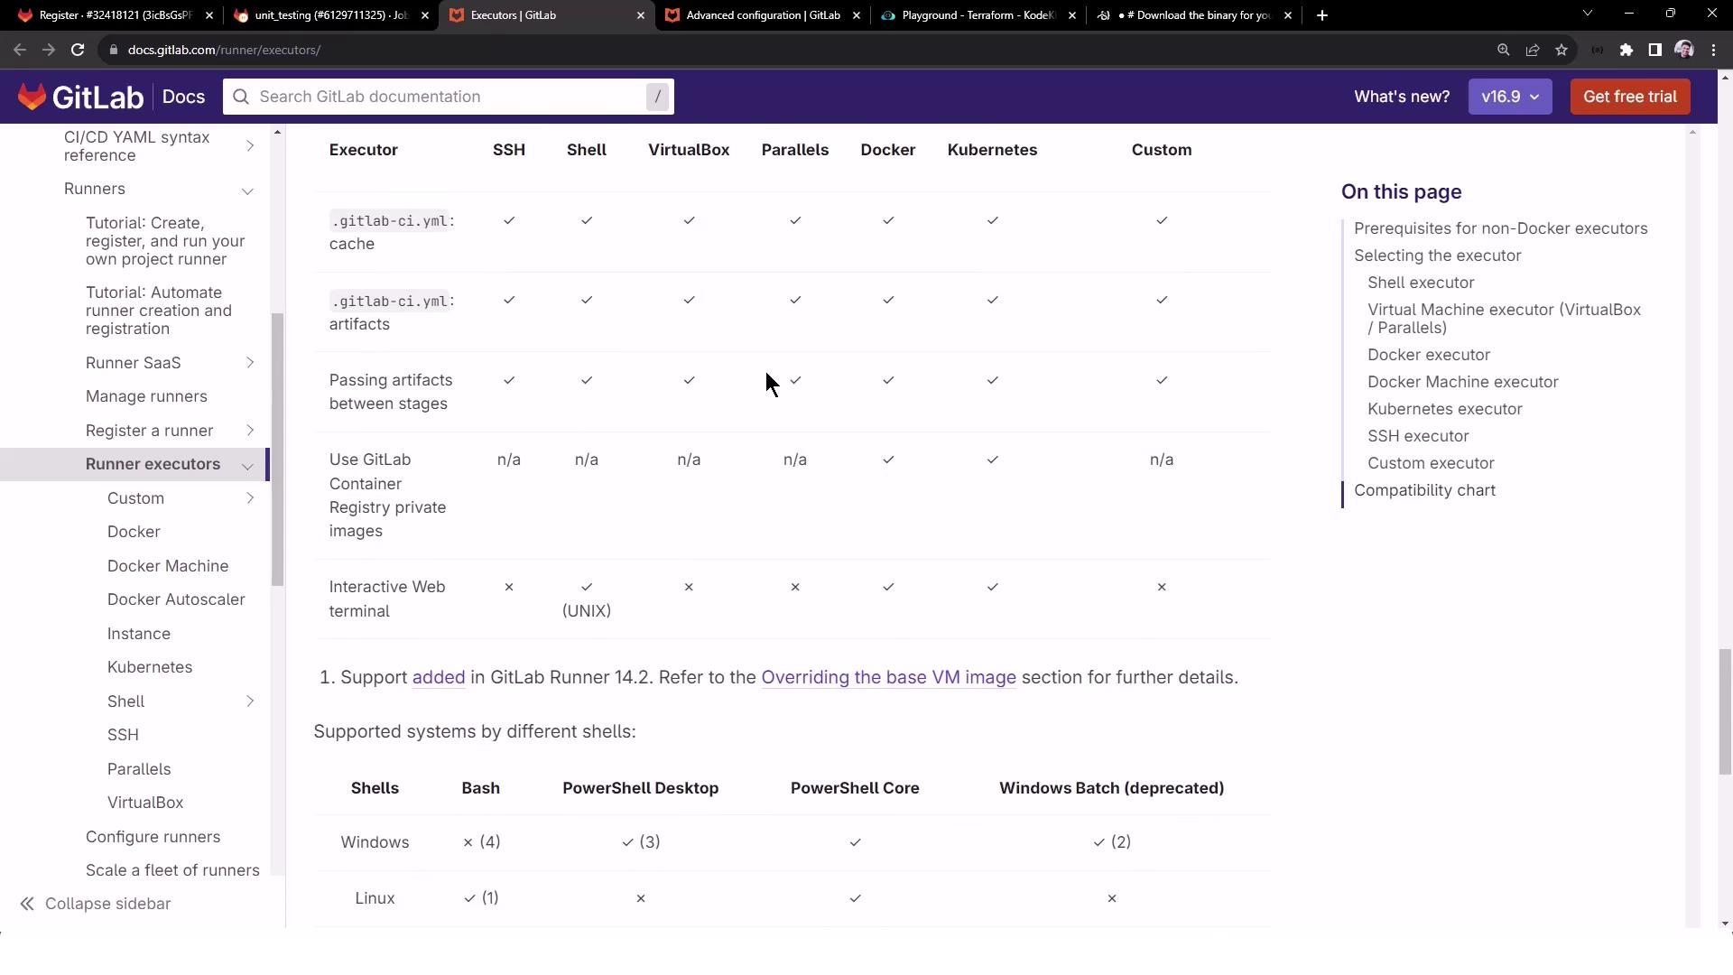The width and height of the screenshot is (1733, 975).
Task: Open the browser side panel icon
Action: coord(1654,50)
